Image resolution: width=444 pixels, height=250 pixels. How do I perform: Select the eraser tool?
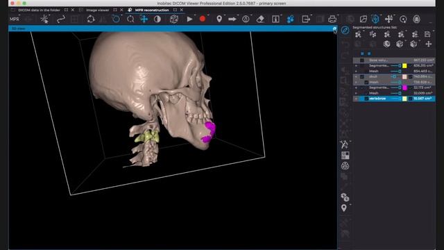pos(260,19)
